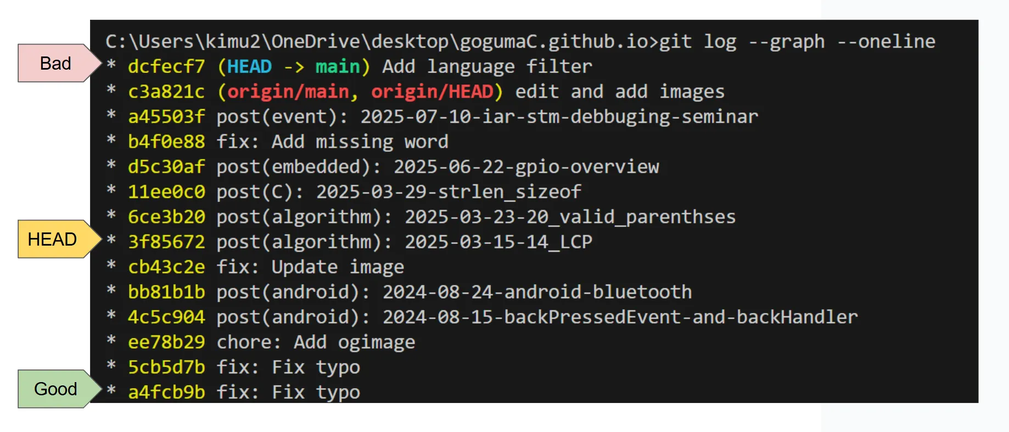Image resolution: width=1009 pixels, height=432 pixels.
Task: Select commit hash c3a821c
Action: click(x=166, y=92)
